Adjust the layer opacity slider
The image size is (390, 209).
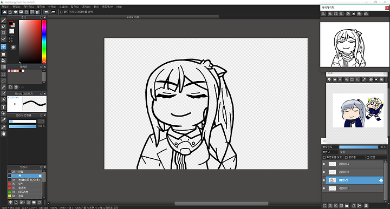click(359, 147)
